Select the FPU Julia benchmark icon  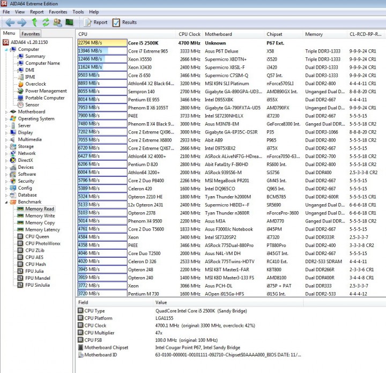coord(21,271)
